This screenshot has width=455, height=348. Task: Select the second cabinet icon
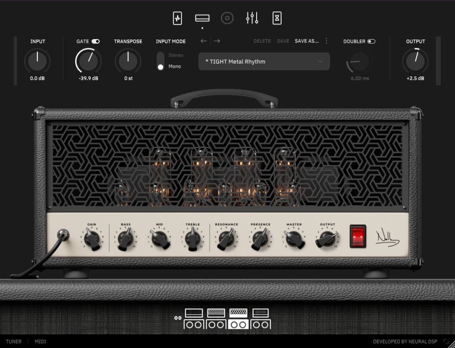tap(216, 324)
